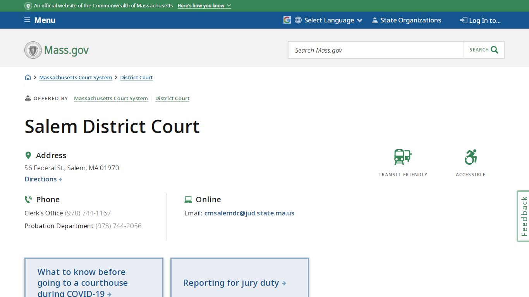The height and width of the screenshot is (297, 529).
Task: Open the Select Language dropdown
Action: pyautogui.click(x=328, y=20)
